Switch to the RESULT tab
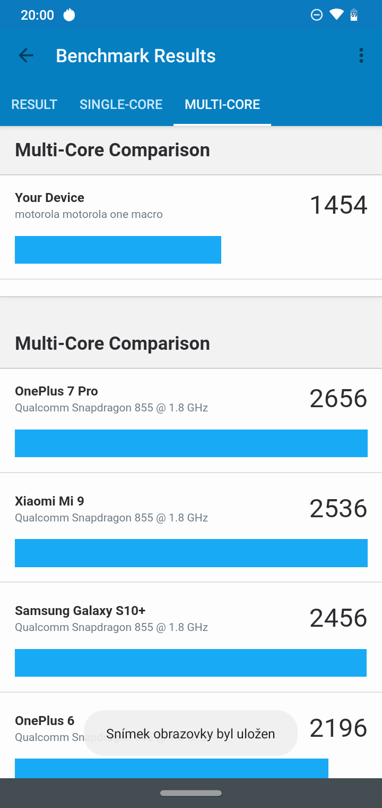382x808 pixels. [34, 104]
